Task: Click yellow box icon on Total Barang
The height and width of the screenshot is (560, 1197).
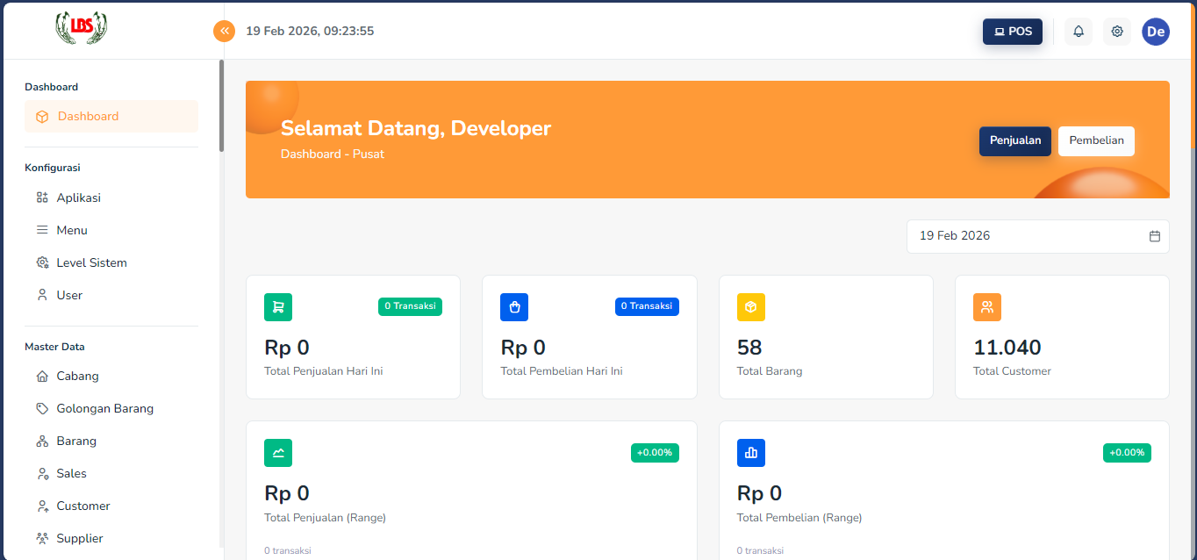Action: point(751,307)
